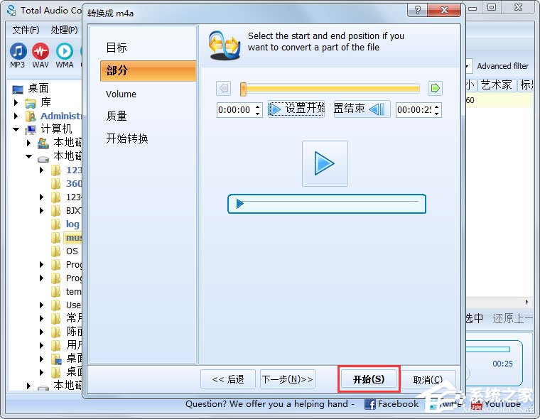Click the preview playback position bar
Image resolution: width=540 pixels, height=419 pixels.
click(x=326, y=204)
